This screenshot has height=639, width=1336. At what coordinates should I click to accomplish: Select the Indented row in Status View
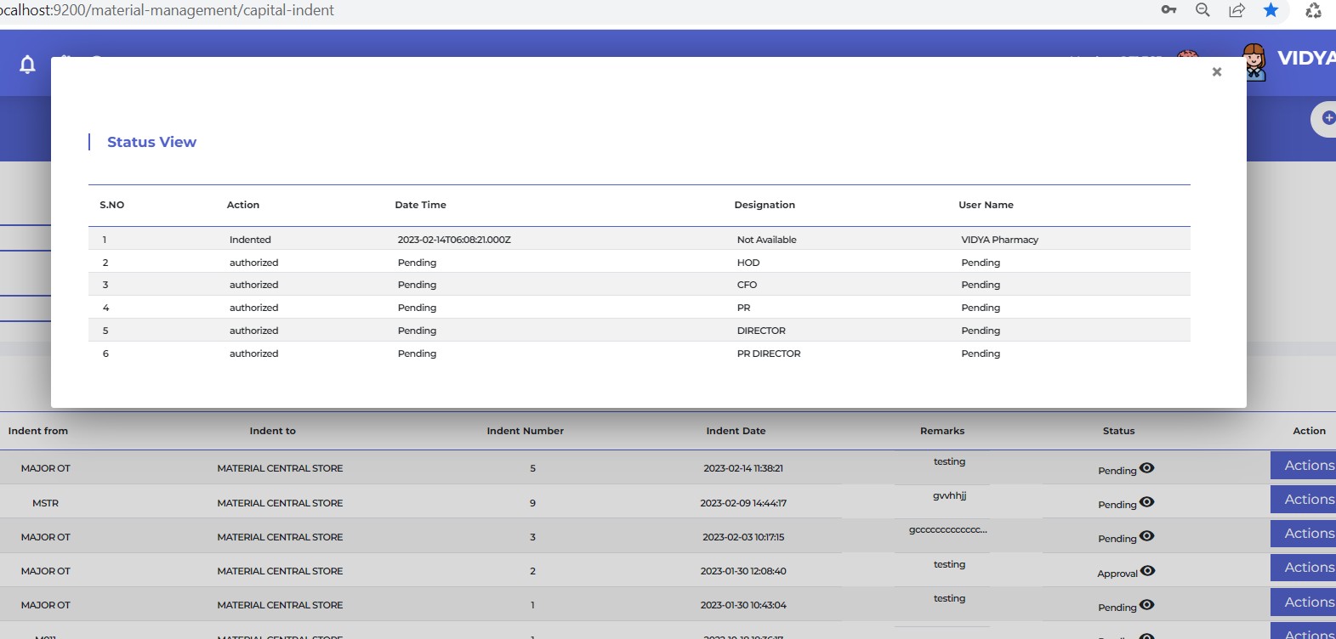[250, 240]
